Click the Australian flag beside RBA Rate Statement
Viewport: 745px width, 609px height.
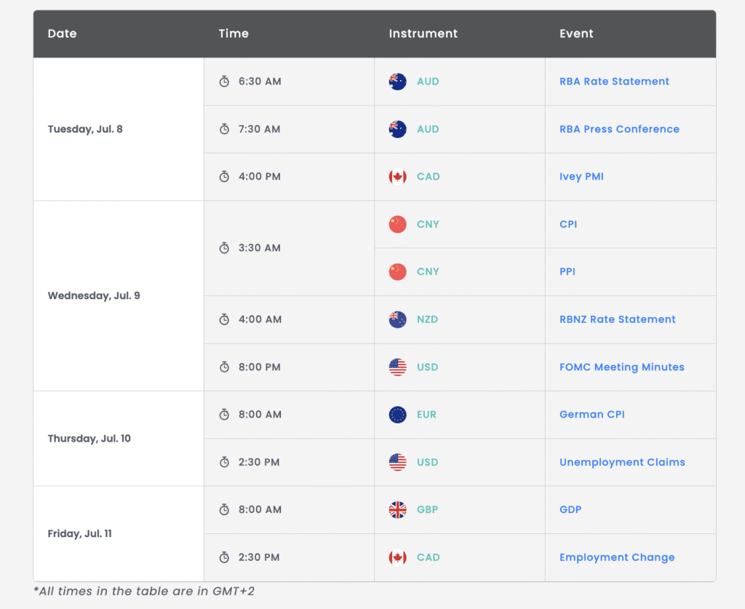coord(397,81)
